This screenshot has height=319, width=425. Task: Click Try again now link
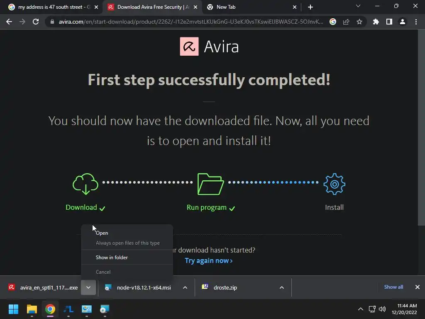pos(208,261)
